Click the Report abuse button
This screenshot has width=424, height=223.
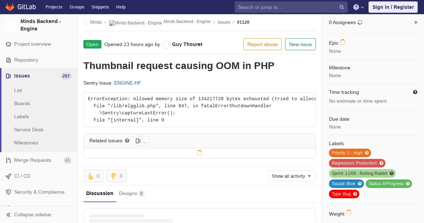pos(263,44)
